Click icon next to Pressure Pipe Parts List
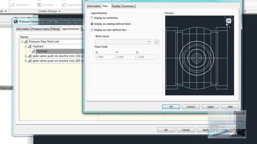This screenshot has height=144, width=257. click(x=26, y=42)
